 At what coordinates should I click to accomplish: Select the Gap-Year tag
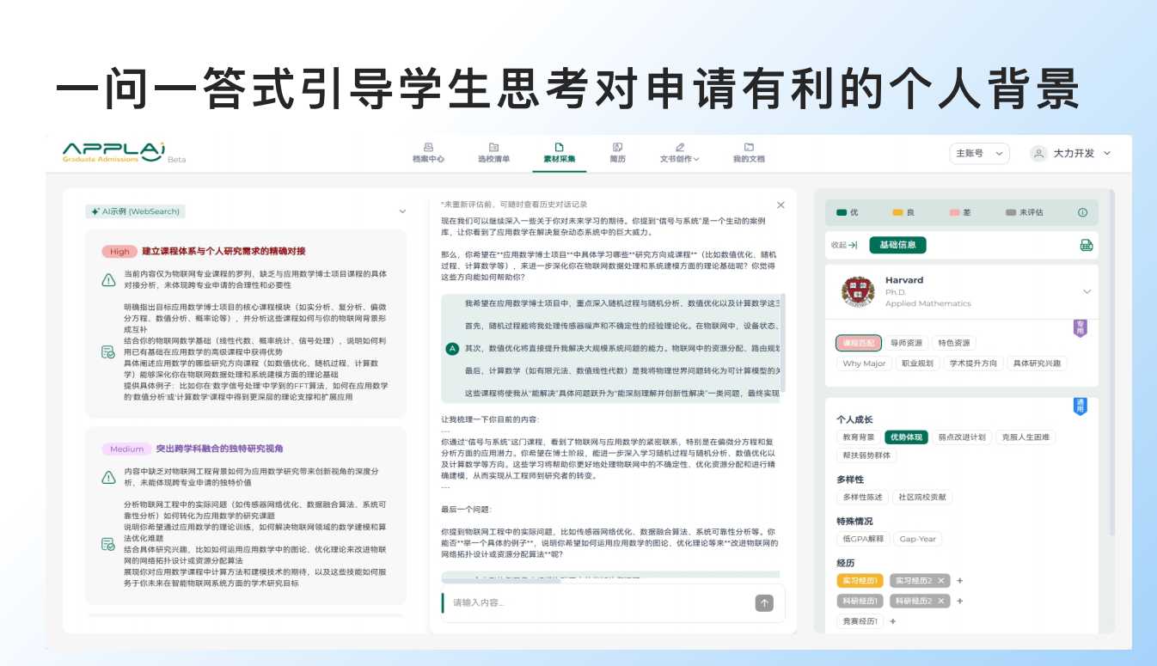(x=919, y=540)
